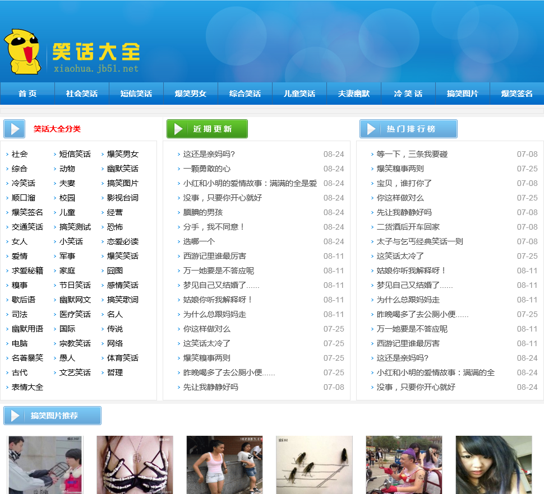Select 校园 category link
Image resolution: width=544 pixels, height=494 pixels.
click(x=67, y=198)
